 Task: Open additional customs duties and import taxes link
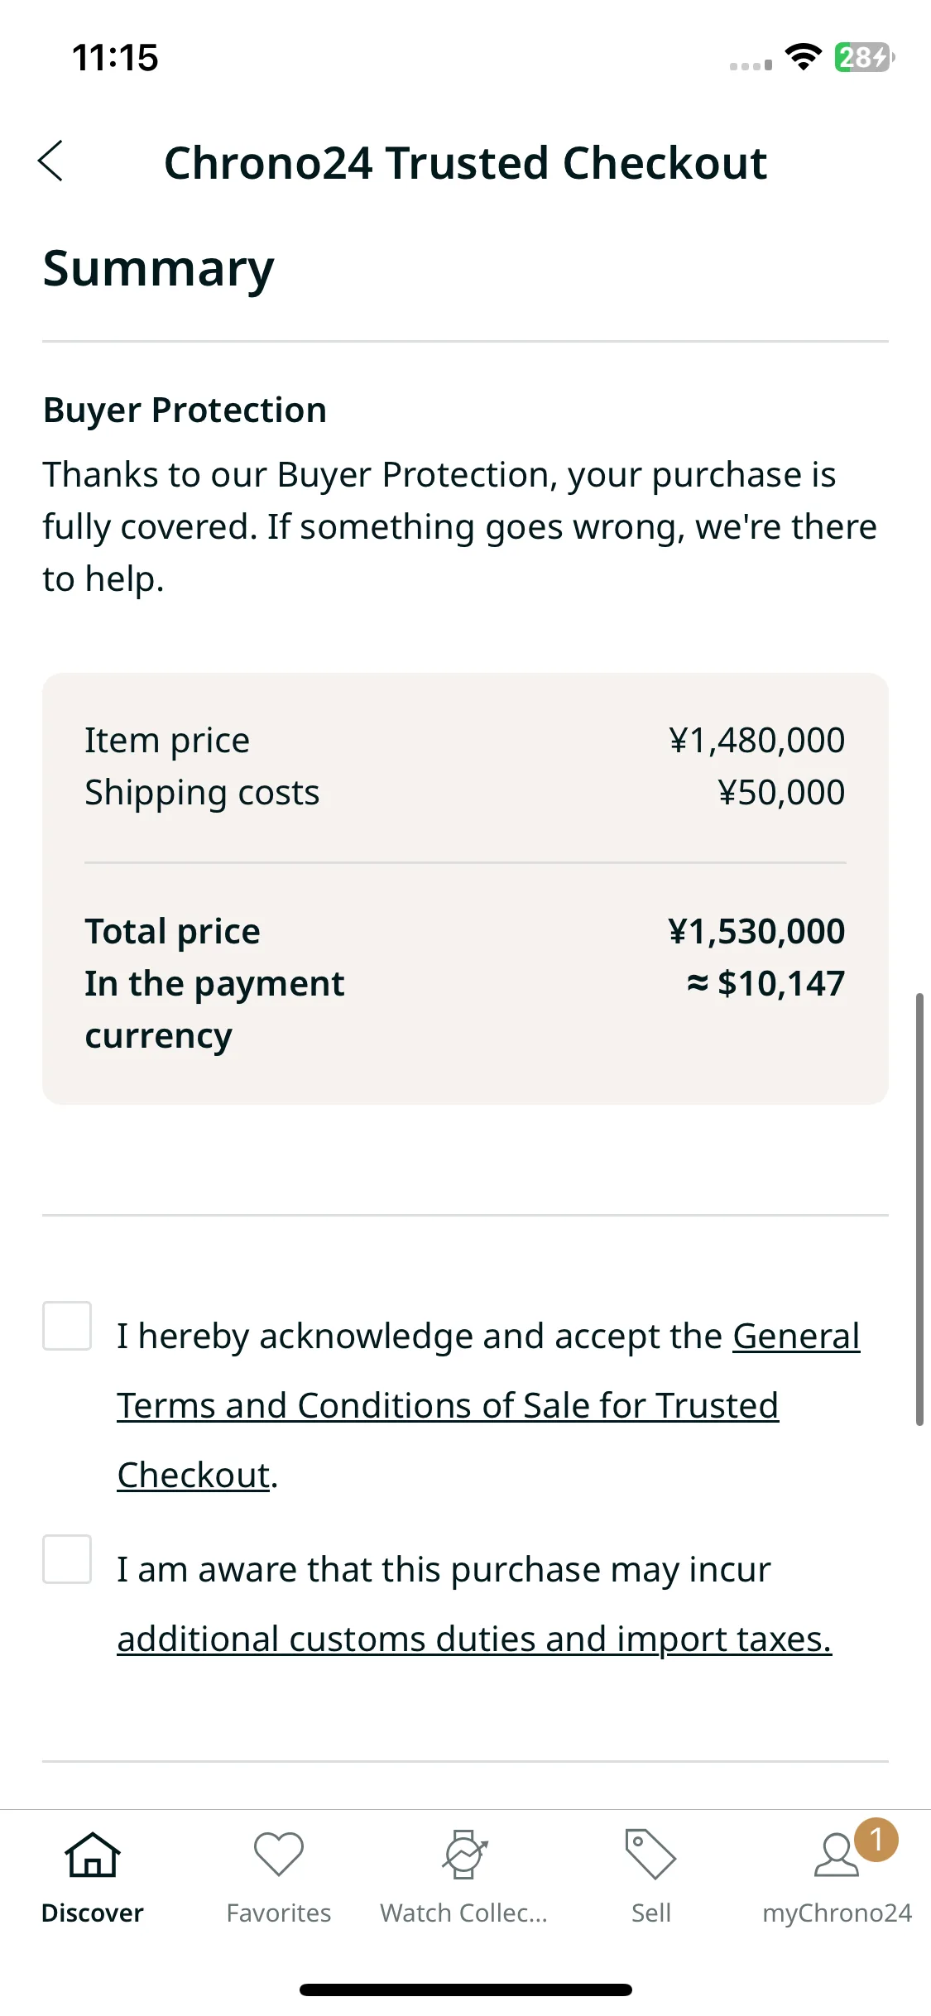[474, 1639]
